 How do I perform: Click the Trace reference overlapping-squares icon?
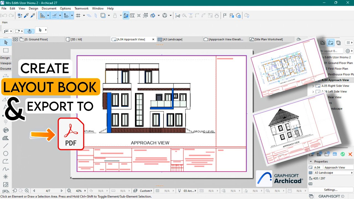tap(103, 15)
